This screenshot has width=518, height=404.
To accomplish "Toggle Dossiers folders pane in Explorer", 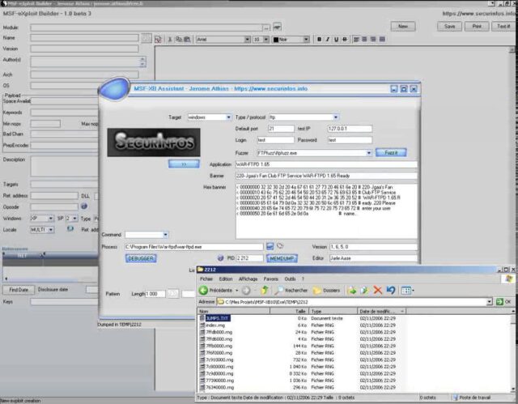I will 326,291.
